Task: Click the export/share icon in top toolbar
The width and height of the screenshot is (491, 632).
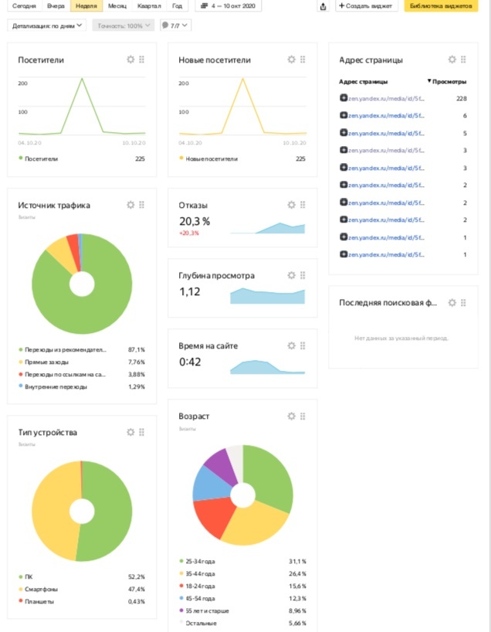Action: (x=323, y=6)
